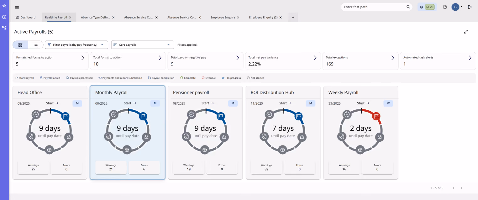Open Total exceptions details arrow
This screenshot has height=200, width=478.
(x=392, y=58)
